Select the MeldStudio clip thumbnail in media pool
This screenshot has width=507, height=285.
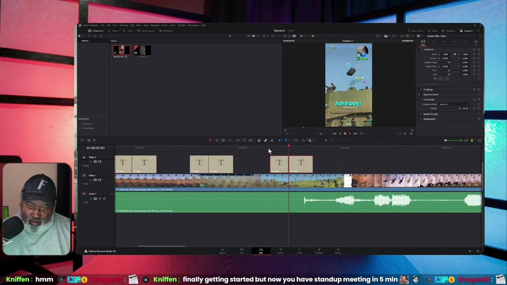tap(122, 50)
